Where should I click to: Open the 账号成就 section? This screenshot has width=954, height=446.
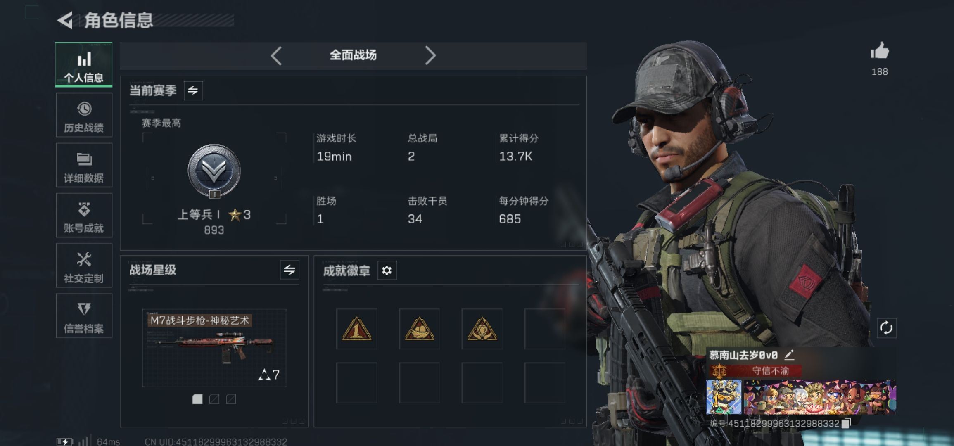(x=84, y=216)
